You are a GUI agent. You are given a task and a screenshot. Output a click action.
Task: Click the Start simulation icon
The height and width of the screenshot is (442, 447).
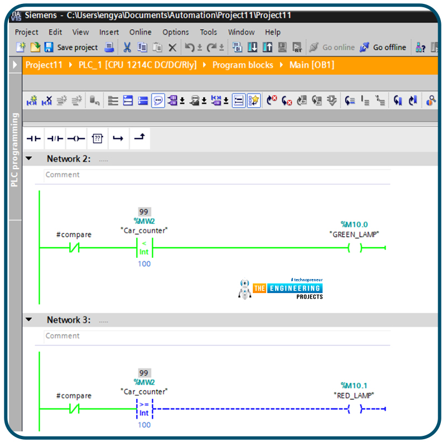(x=282, y=47)
